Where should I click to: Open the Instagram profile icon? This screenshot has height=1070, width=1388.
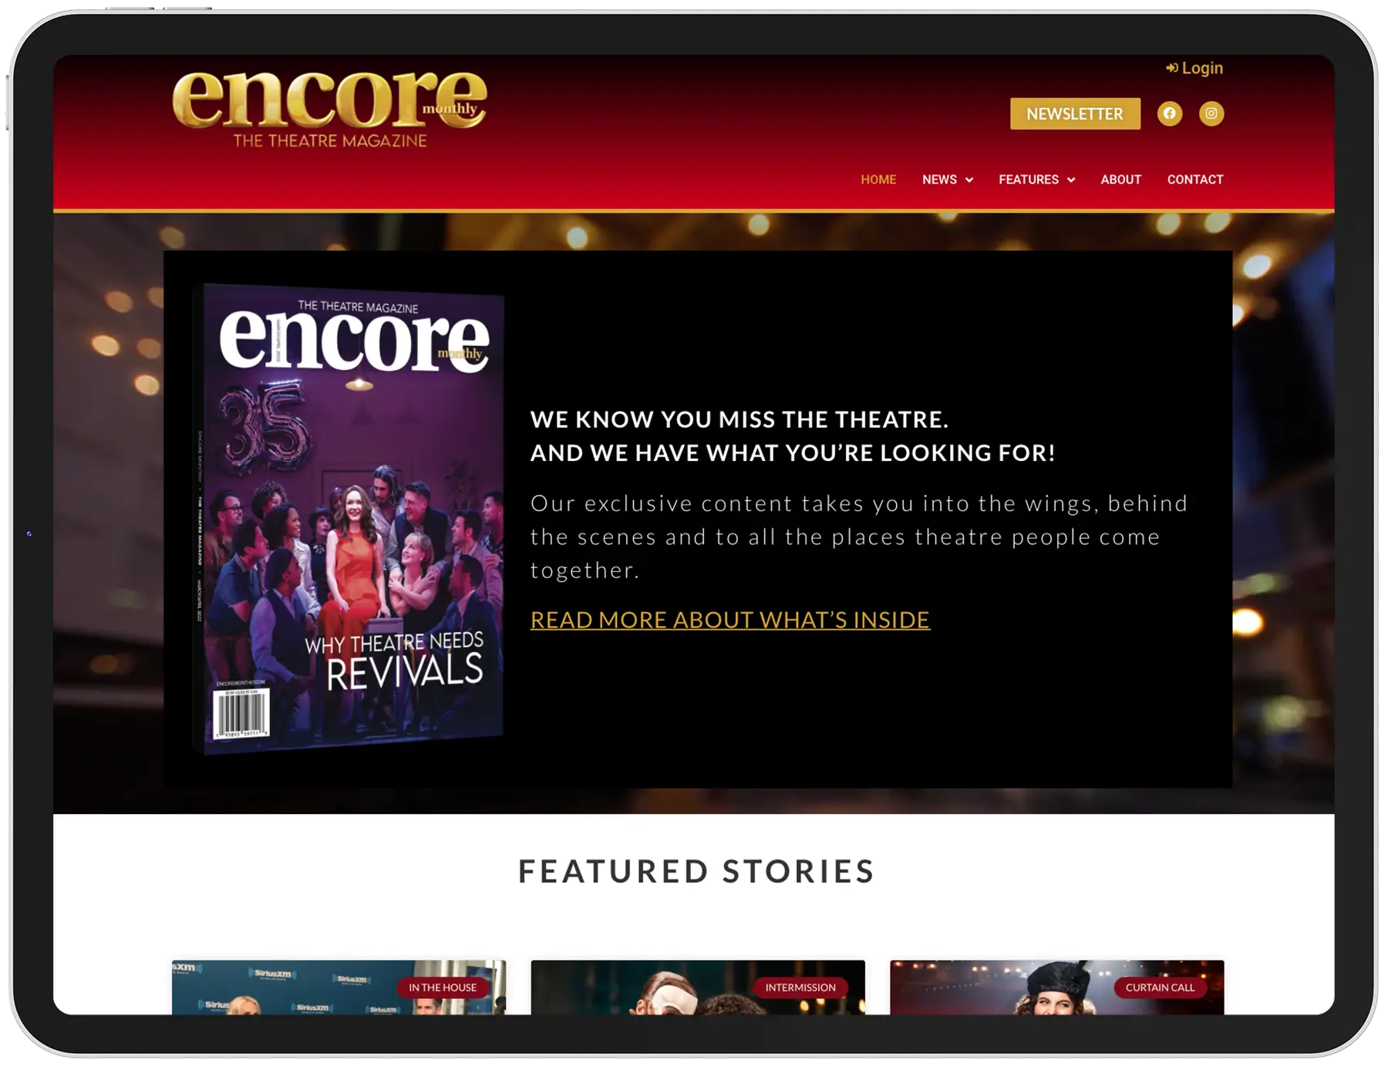pos(1211,113)
